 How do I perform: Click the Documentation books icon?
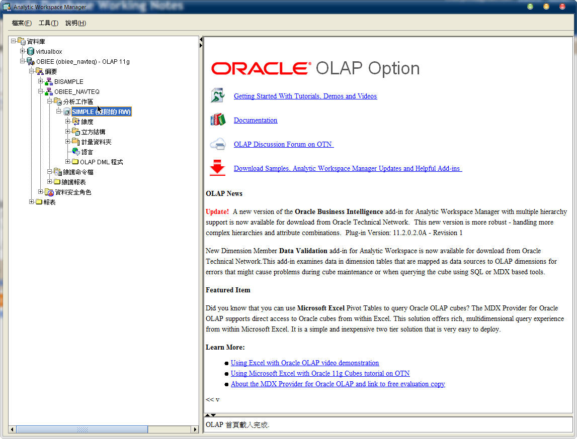coord(217,120)
